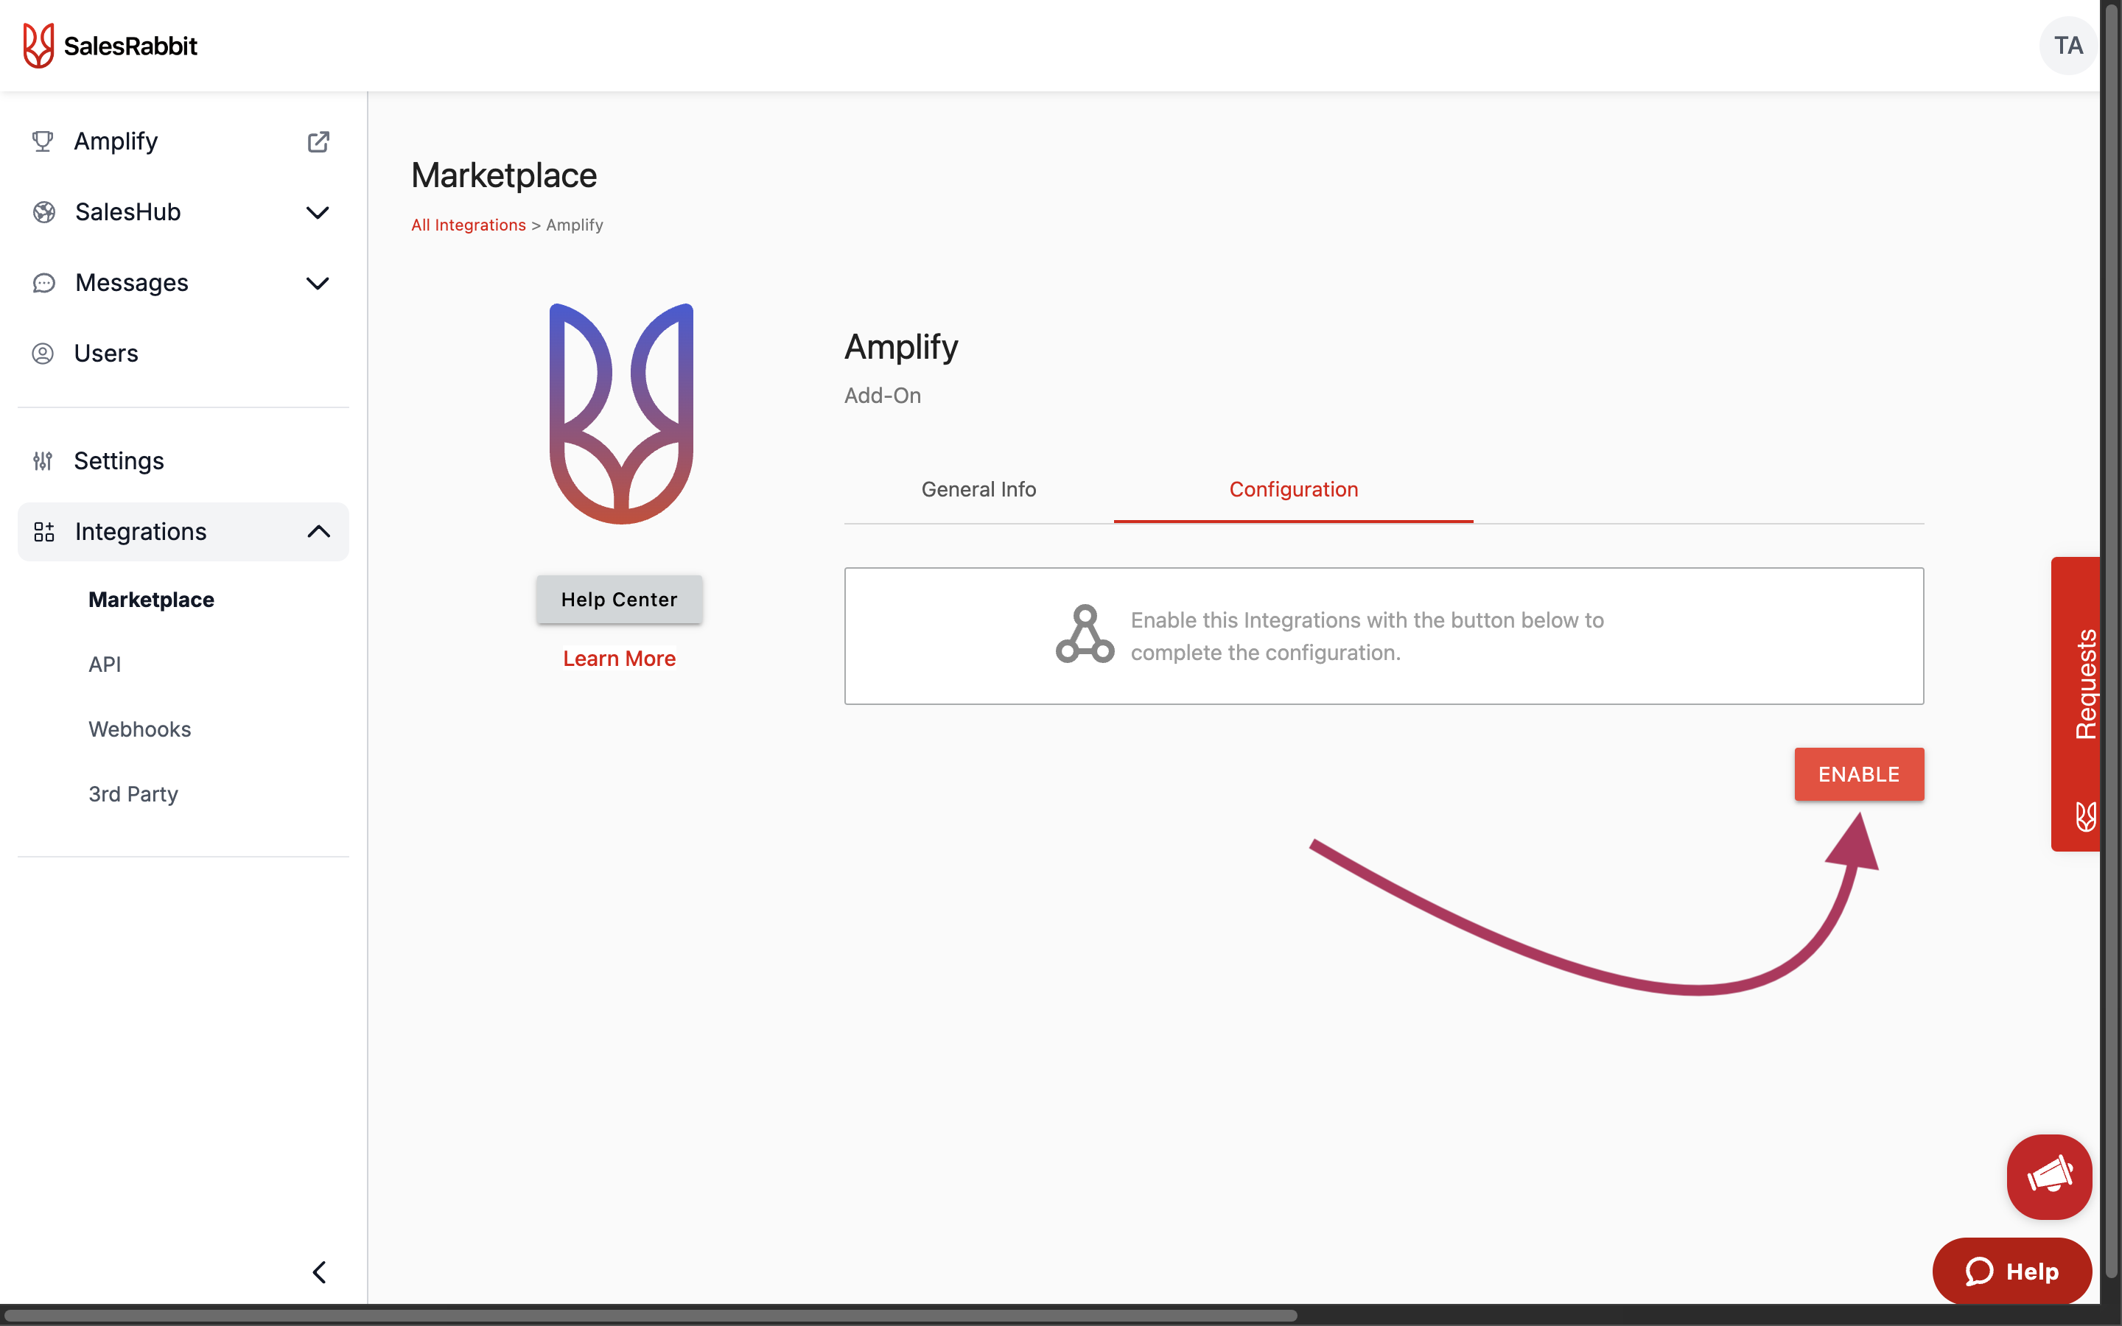2122x1326 pixels.
Task: Select Marketplace under Integrations
Action: (152, 600)
